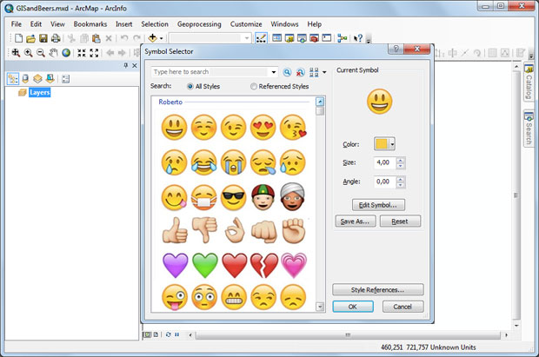
Task: Select the Zoom Out magnifier tool
Action: pyautogui.click(x=41, y=53)
